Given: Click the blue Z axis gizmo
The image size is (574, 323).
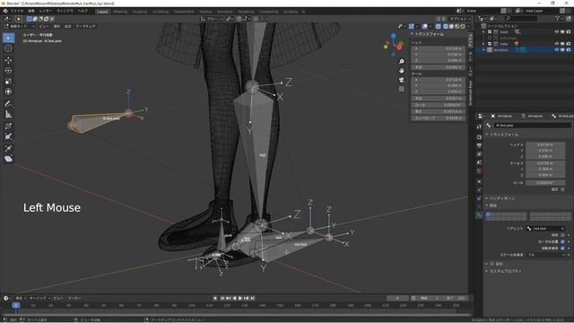Looking at the screenshot, I should (x=393, y=36).
